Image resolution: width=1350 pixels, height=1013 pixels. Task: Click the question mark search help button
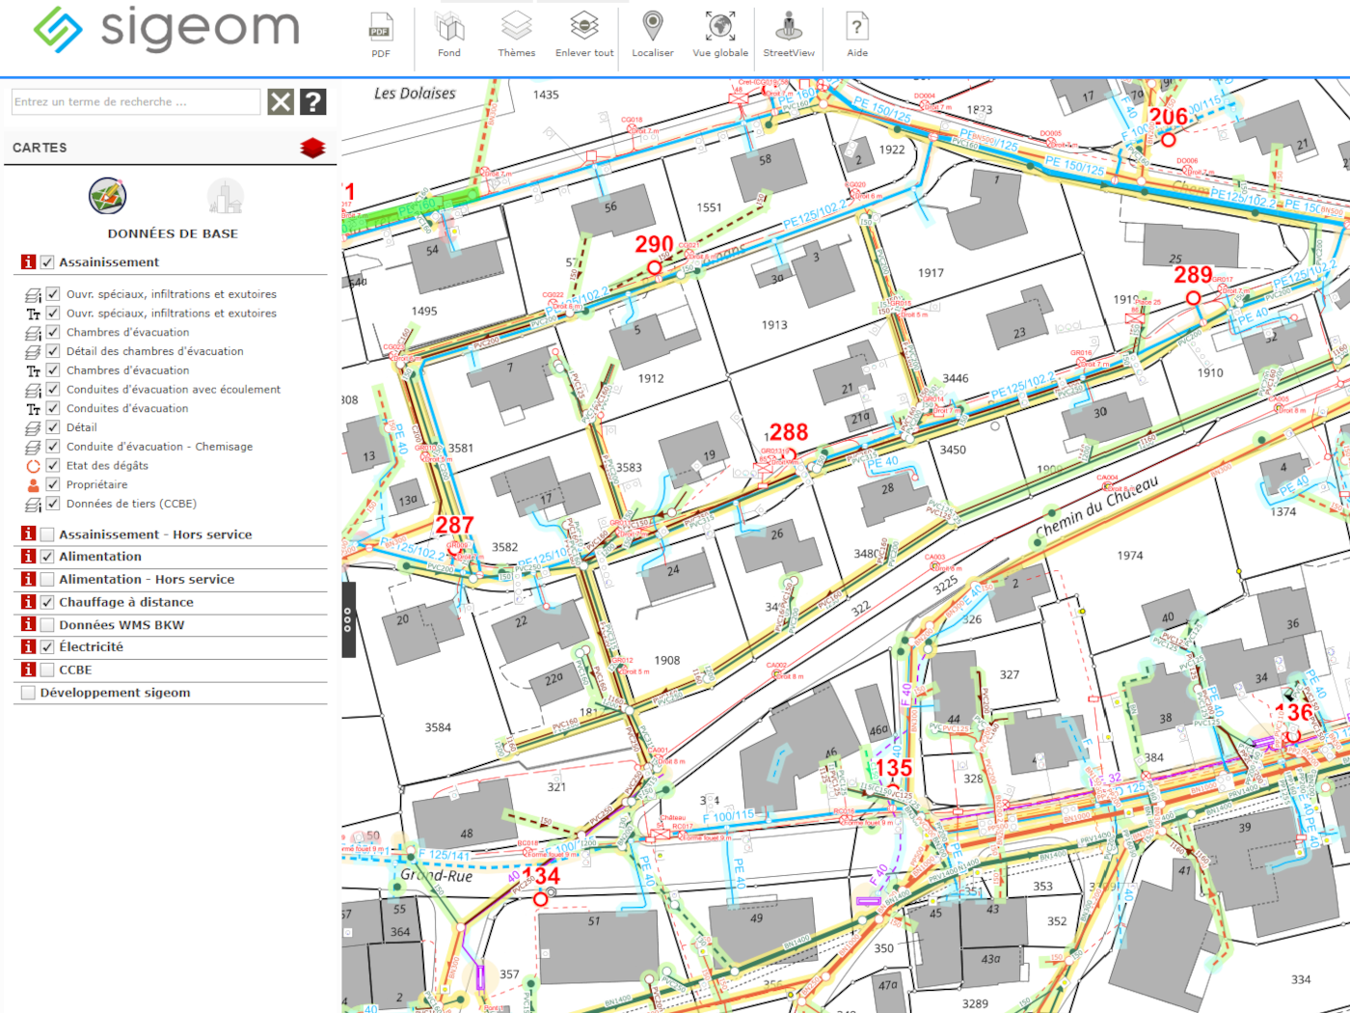(313, 102)
